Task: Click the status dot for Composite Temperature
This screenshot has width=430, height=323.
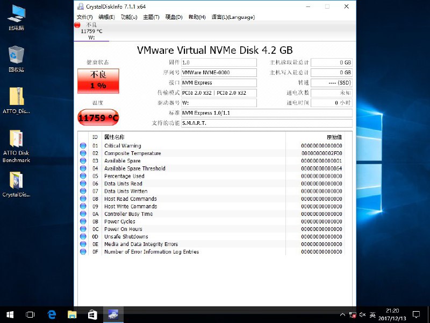Action: [83, 153]
